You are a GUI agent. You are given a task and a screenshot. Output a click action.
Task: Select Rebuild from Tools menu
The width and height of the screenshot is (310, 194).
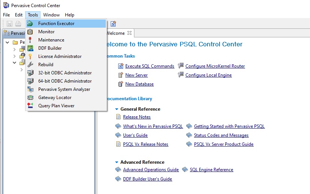(x=66, y=65)
